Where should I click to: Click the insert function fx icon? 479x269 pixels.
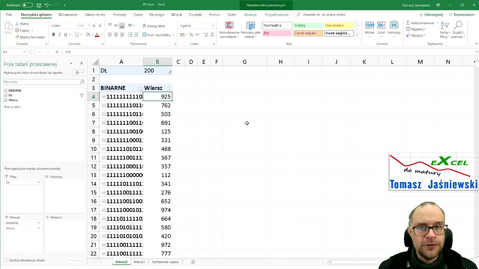coord(57,52)
